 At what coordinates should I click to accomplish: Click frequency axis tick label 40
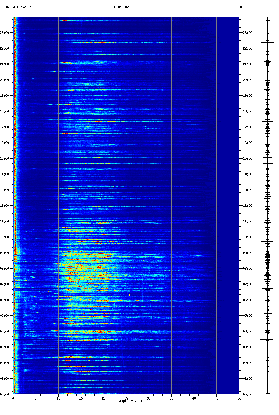194,398
